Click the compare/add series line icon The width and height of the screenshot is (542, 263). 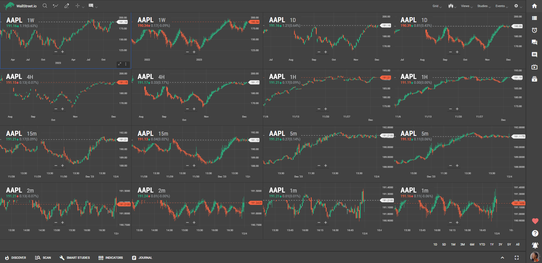55,6
